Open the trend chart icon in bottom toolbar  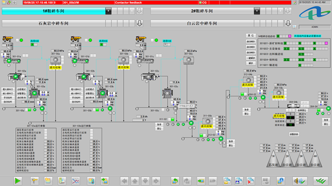76,181
